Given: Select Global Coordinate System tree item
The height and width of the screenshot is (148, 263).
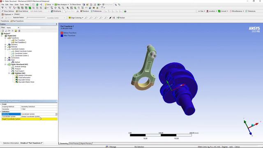Looking at the screenshot, I should pyautogui.click(x=23, y=51).
